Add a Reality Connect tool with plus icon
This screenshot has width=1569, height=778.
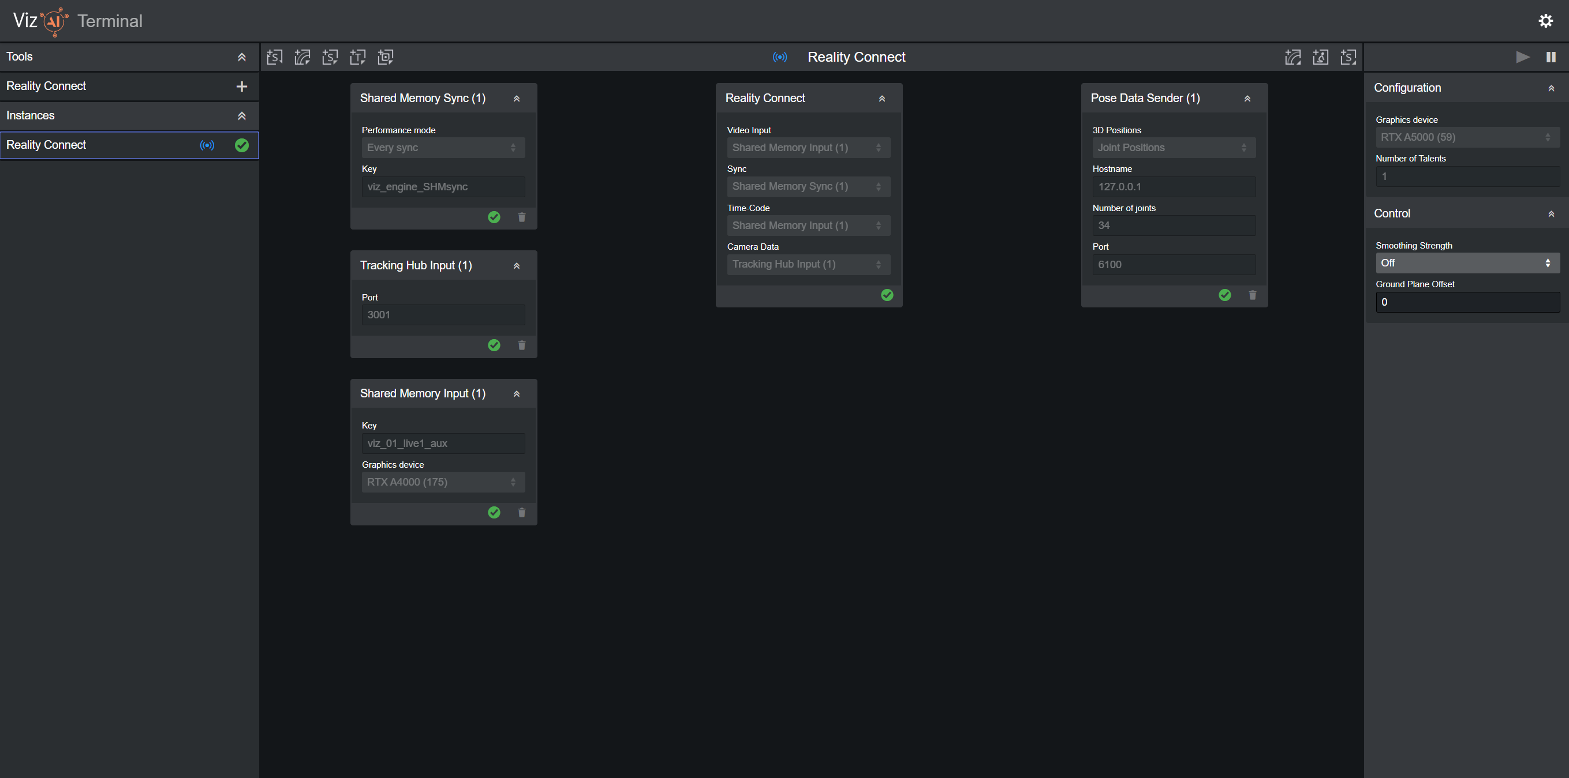242,87
